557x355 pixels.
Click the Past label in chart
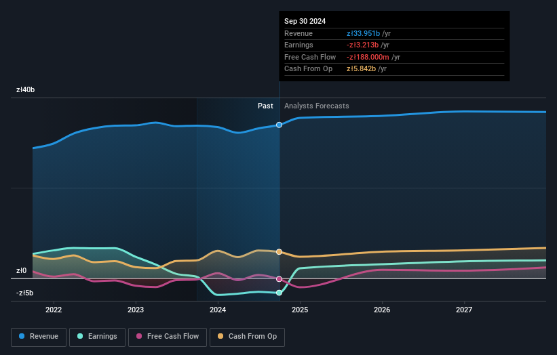(x=265, y=106)
